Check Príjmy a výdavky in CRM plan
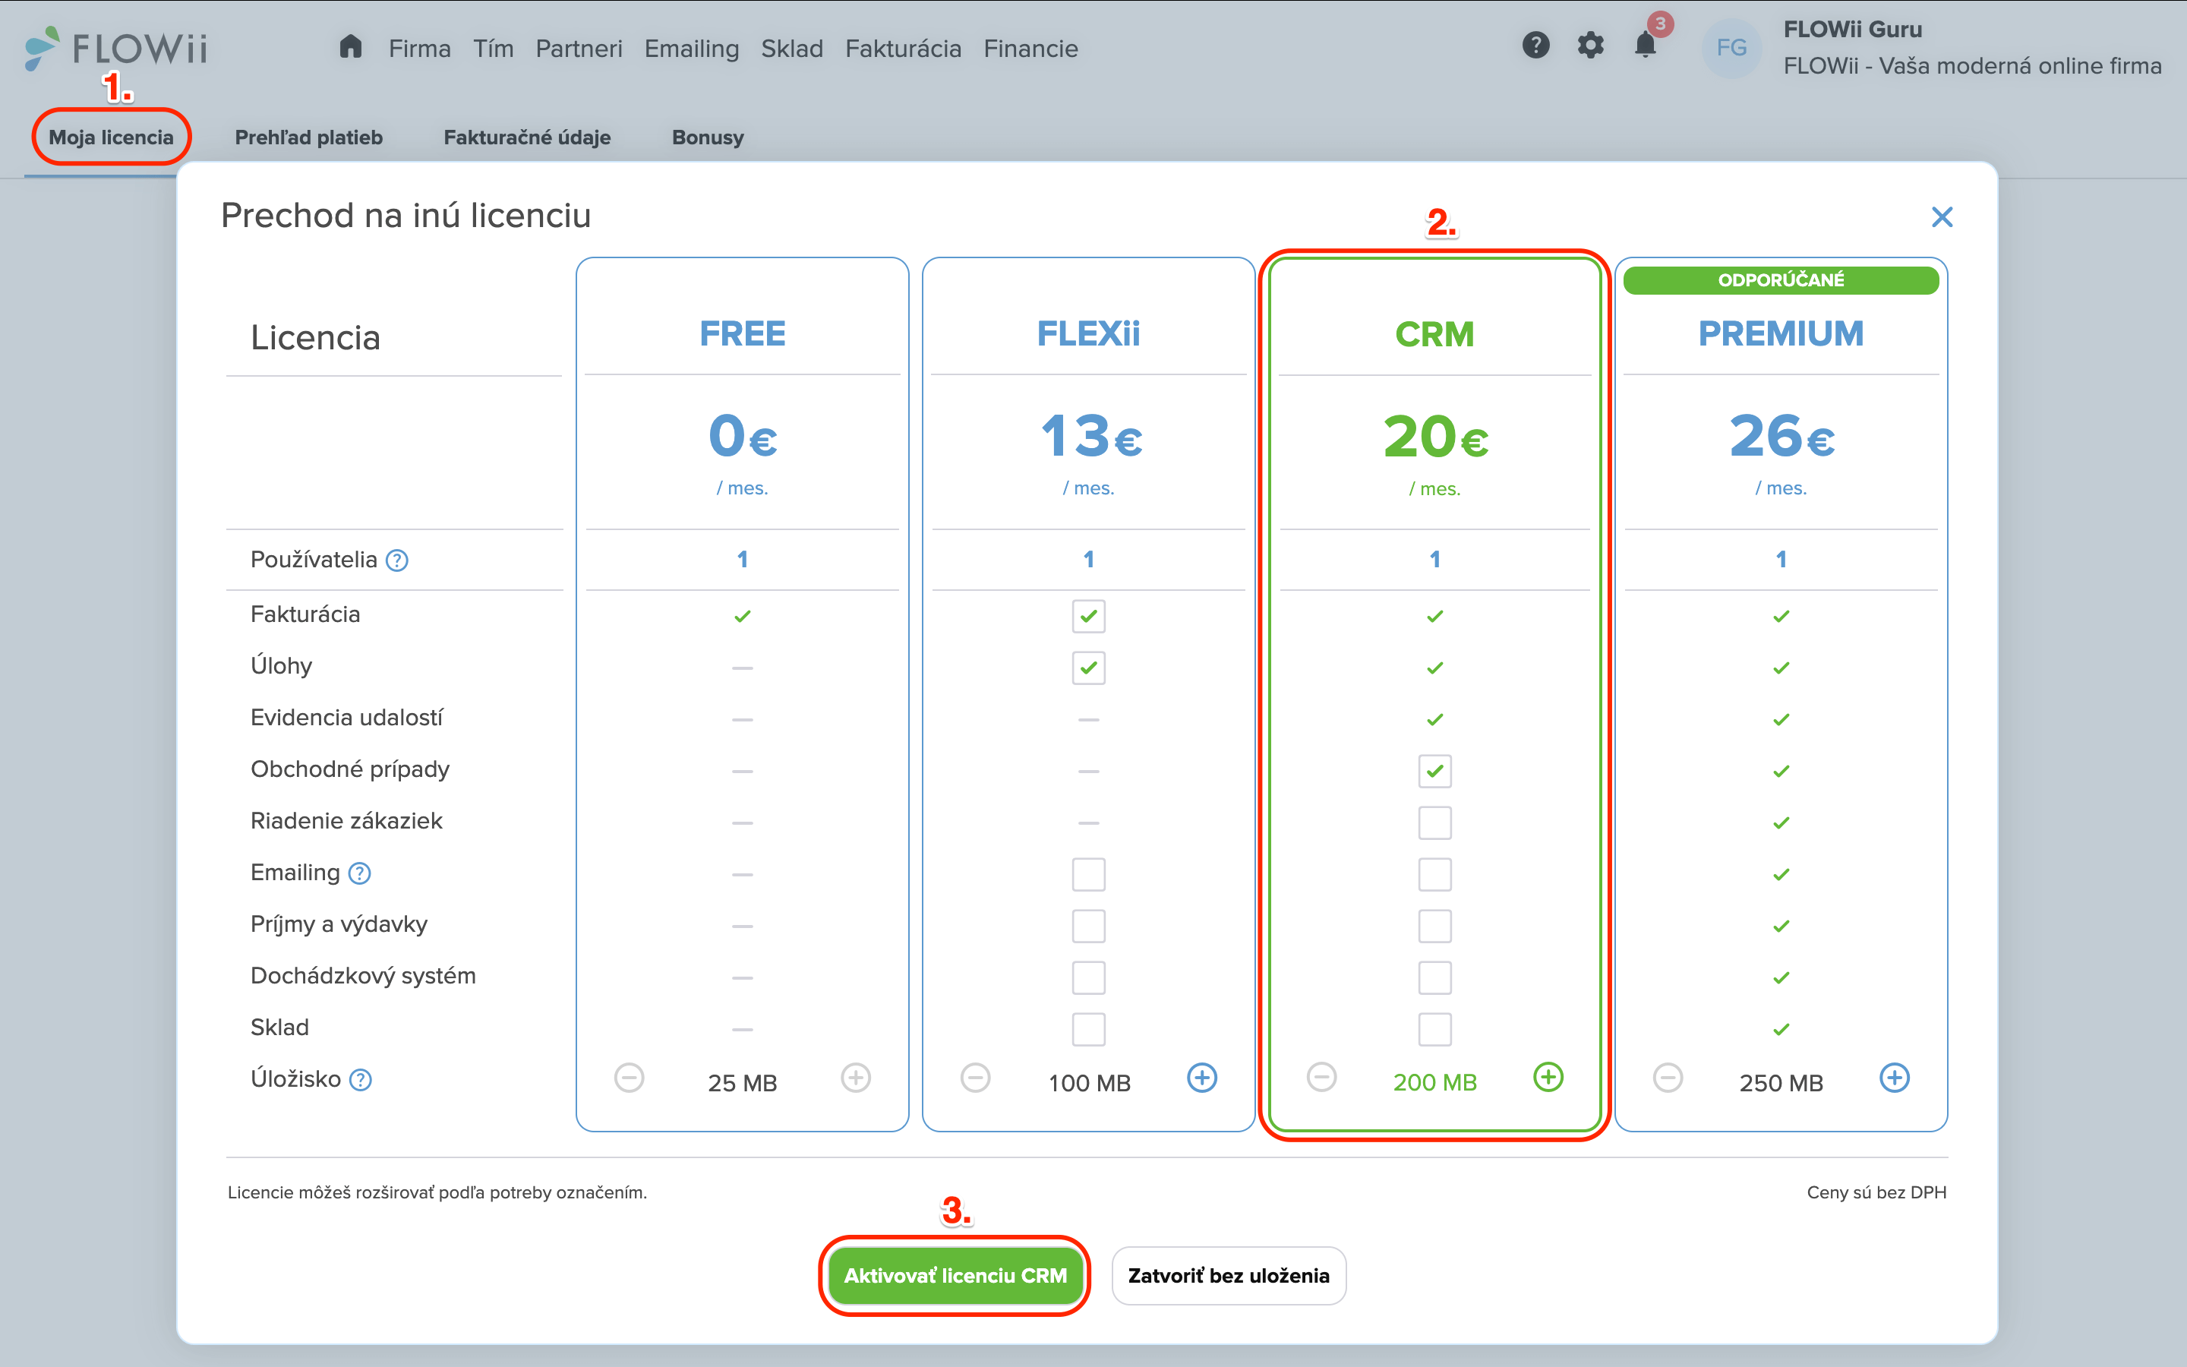The width and height of the screenshot is (2187, 1367). [1434, 926]
